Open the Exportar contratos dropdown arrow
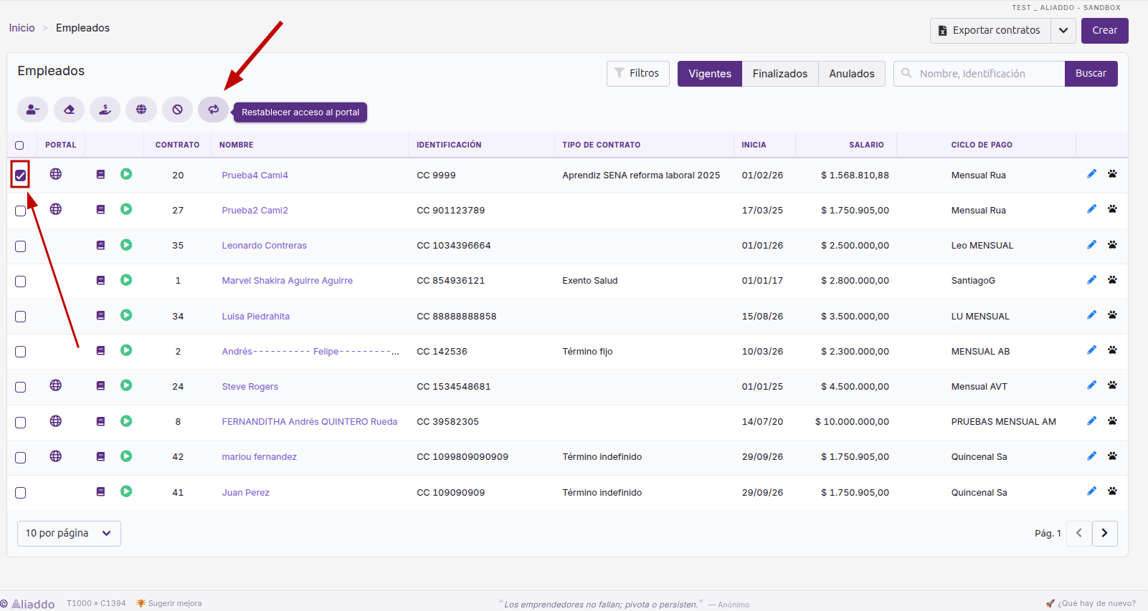This screenshot has height=611, width=1148. (x=1063, y=31)
